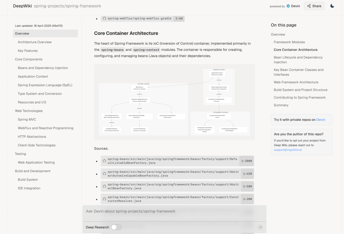Click the spring-context inline code
The width and height of the screenshot is (344, 234).
click(x=146, y=50)
